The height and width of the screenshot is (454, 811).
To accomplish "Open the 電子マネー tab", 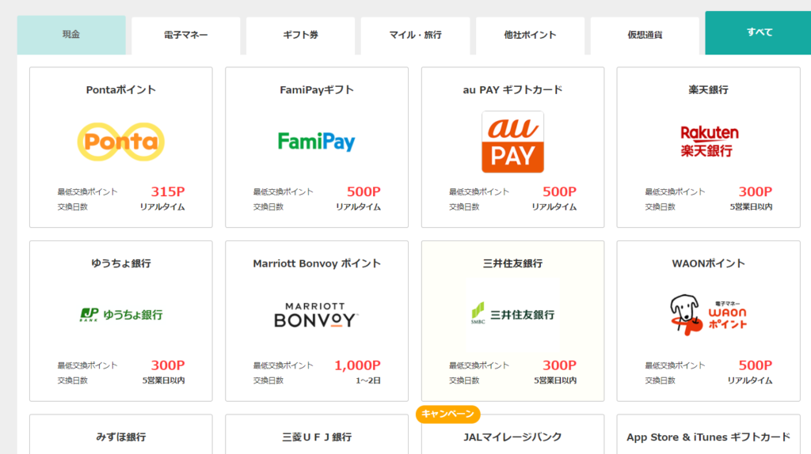I will 185,36.
